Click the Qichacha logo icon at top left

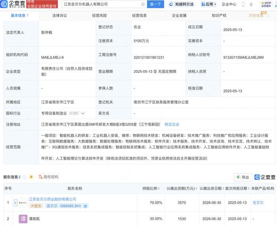pos(4,4)
